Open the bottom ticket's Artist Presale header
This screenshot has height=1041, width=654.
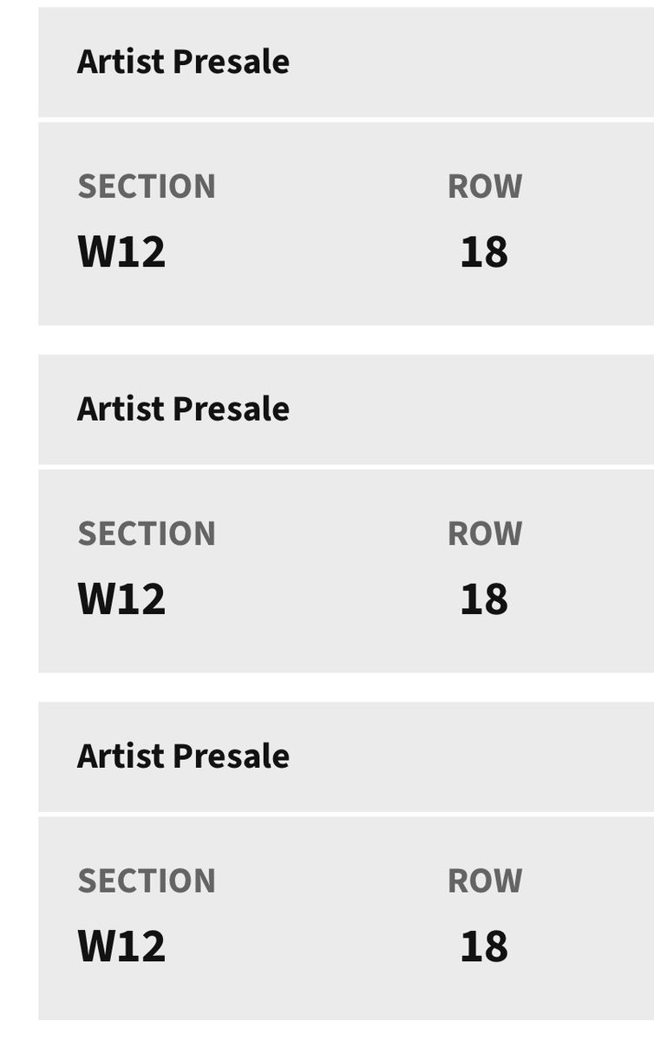tap(346, 756)
